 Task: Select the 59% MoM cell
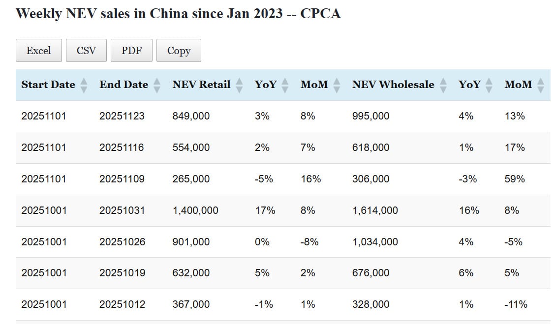515,179
